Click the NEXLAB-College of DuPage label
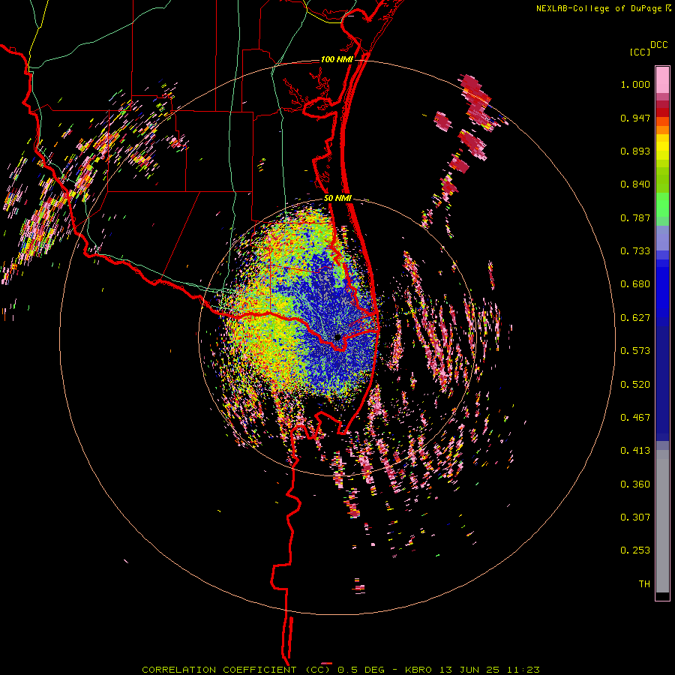This screenshot has width=675, height=675. [598, 8]
